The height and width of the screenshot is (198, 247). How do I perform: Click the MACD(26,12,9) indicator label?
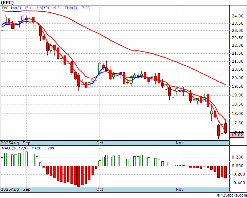pos(15,148)
